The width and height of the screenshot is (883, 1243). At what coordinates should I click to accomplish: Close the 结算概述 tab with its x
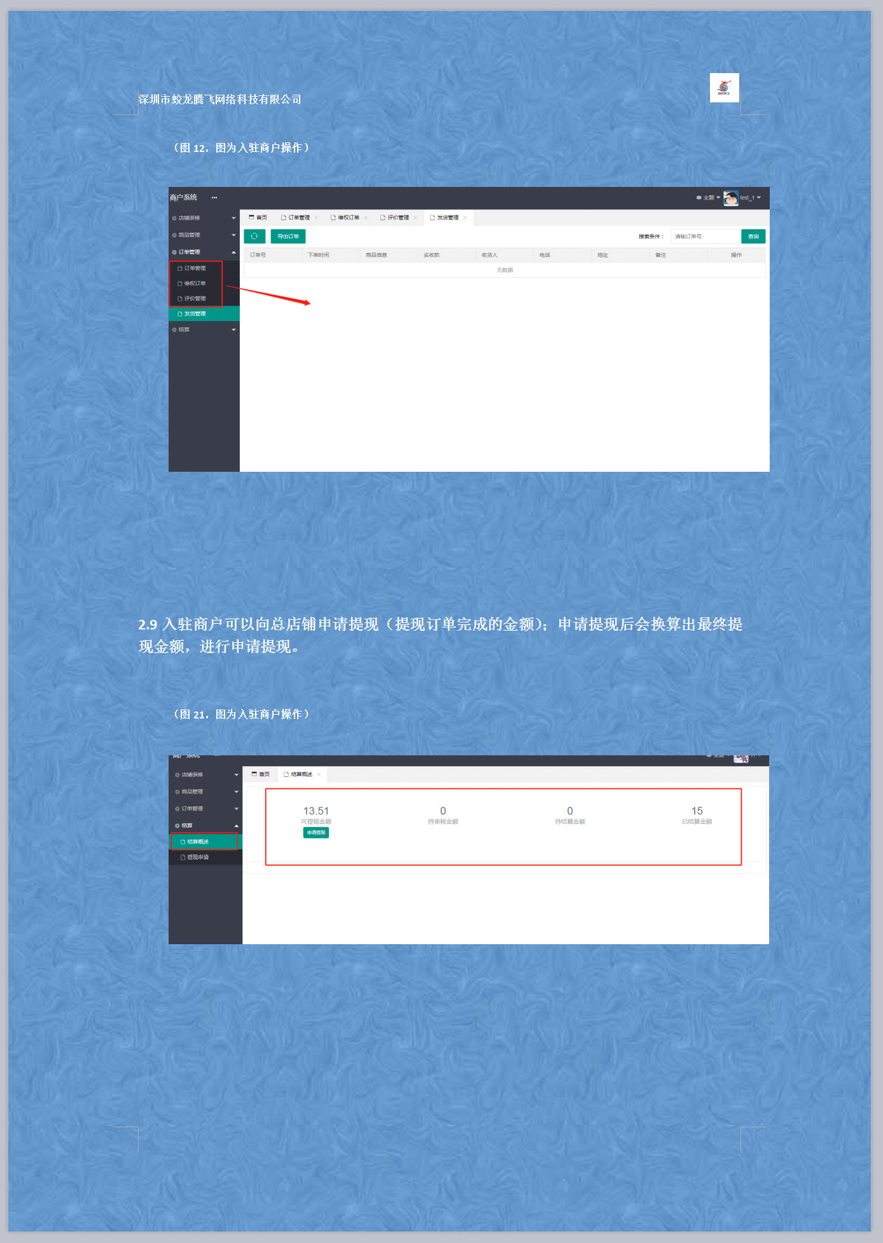tap(319, 774)
